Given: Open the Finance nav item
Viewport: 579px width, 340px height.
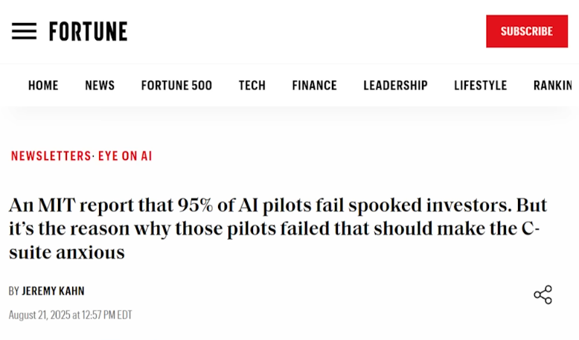Looking at the screenshot, I should (314, 86).
